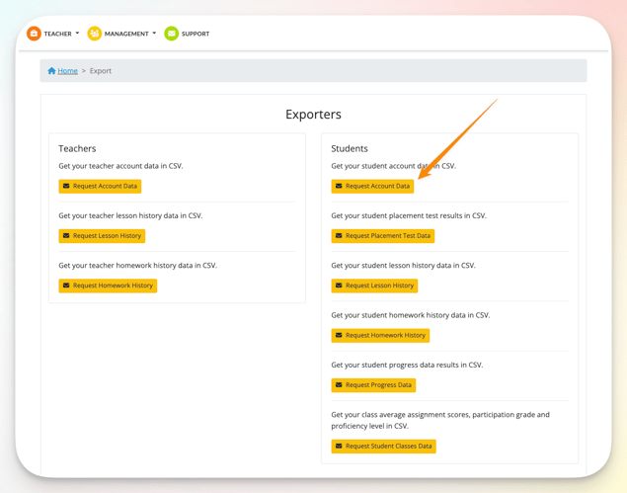Click envelope icon on Request Placement Test Data
Screen dimensions: 627x493
(339, 236)
